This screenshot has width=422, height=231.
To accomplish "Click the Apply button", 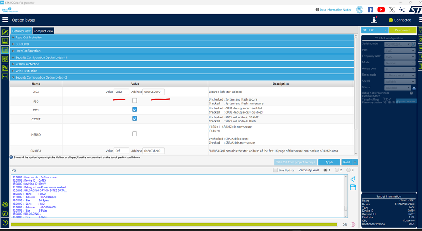I will 329,162.
